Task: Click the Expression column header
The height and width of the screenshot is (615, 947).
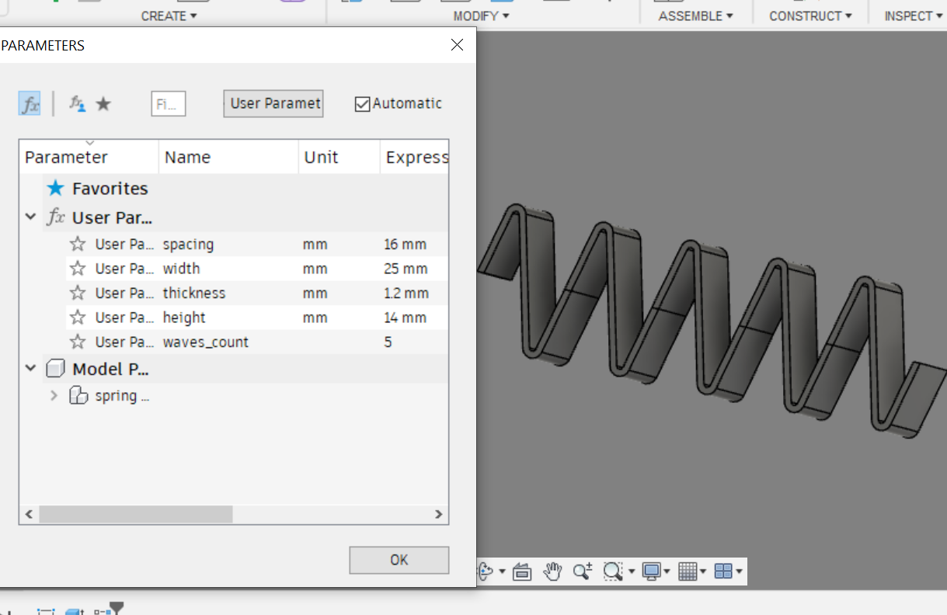Action: pyautogui.click(x=414, y=157)
